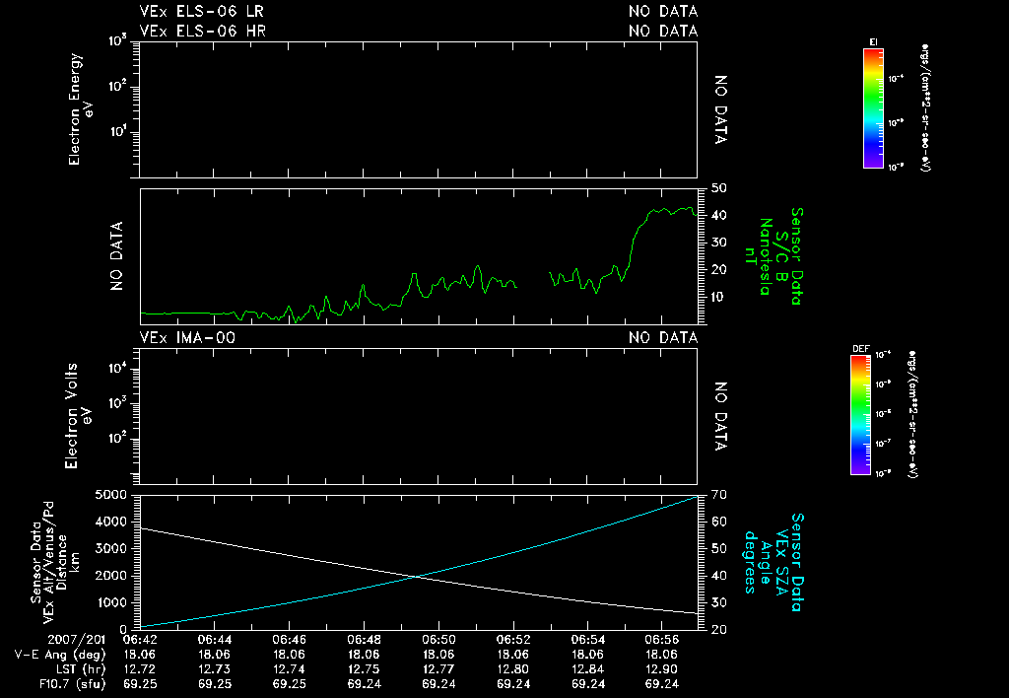Click the 'DEF' title above the color bar
1009x698 pixels.
[860, 349]
